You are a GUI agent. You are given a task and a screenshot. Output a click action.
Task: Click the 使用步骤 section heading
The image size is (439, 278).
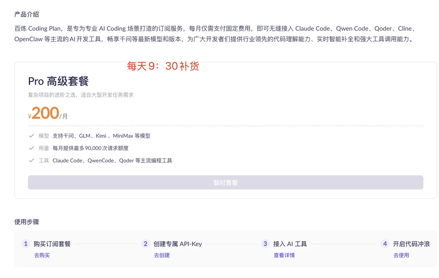click(26, 222)
